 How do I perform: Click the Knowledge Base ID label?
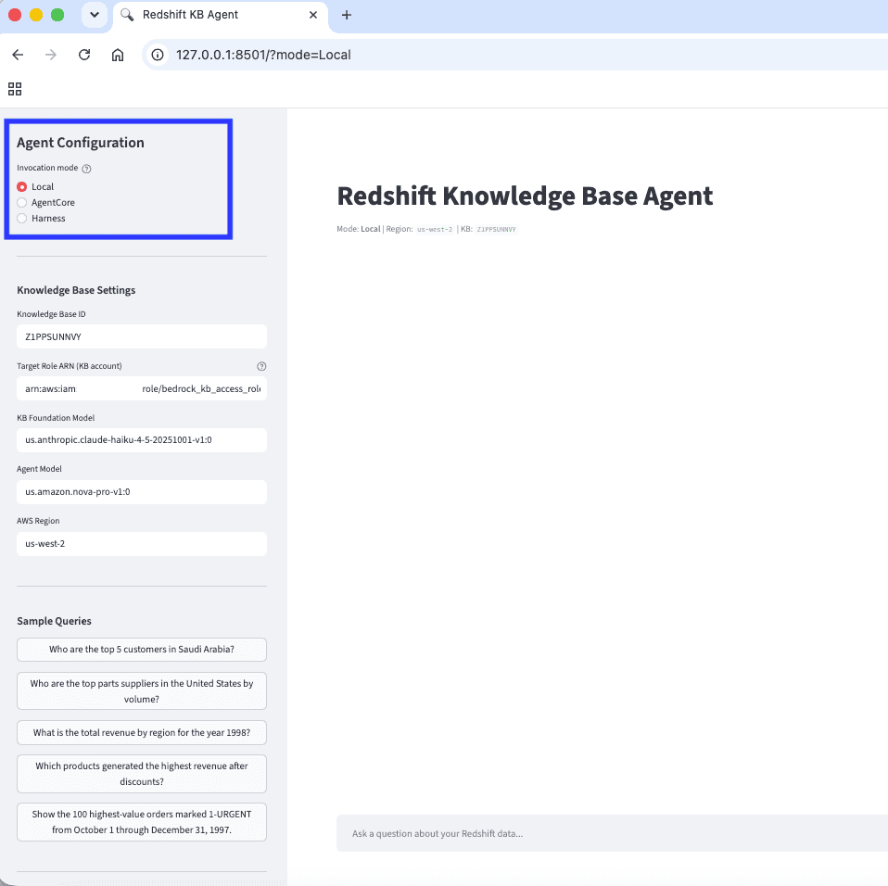(x=51, y=314)
